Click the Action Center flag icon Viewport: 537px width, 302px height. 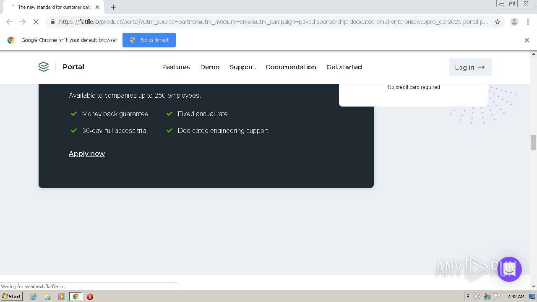pyautogui.click(x=497, y=297)
